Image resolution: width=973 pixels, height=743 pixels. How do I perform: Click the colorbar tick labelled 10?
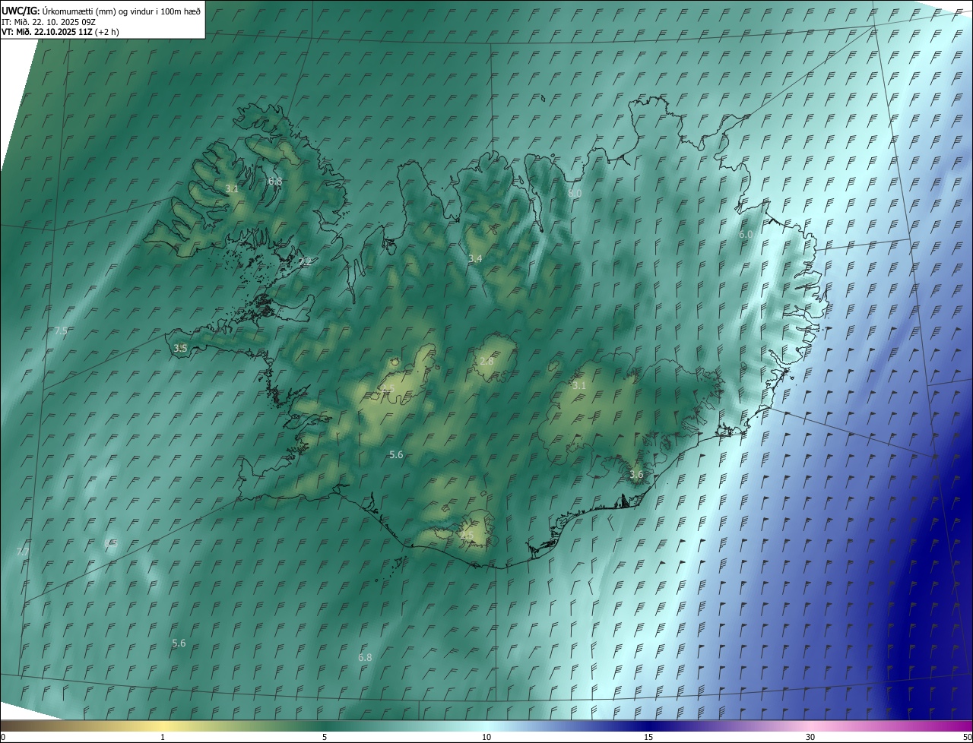486,737
